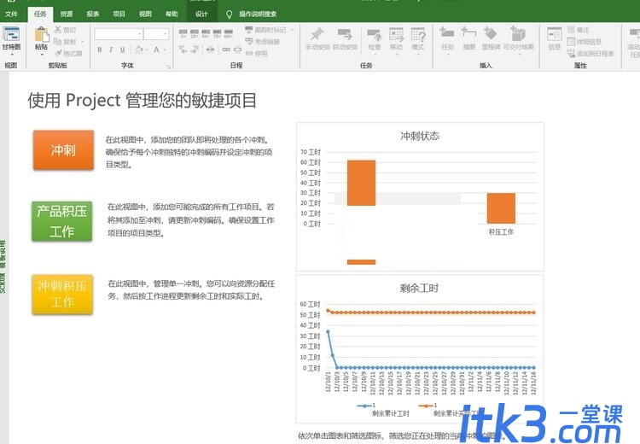Image resolution: width=640 pixels, height=444 pixels.
Task: Click the Split Task icon
Action: [x=210, y=50]
